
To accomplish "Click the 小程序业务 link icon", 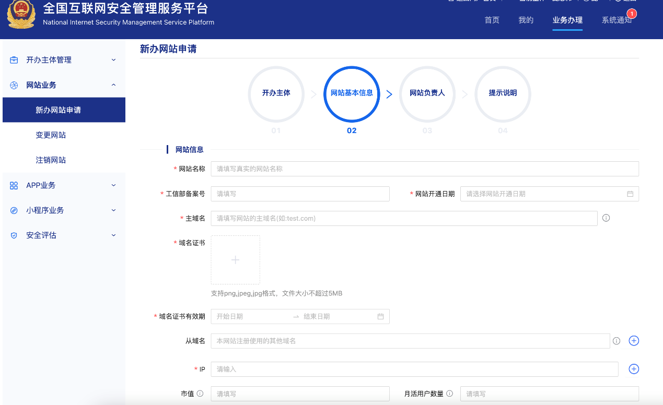I will tap(13, 210).
